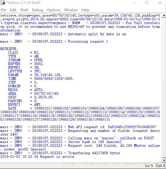Image resolution: width=166 pixels, height=169 pixels.
Task: Click the 'TIME = 0000/0600/1200/1800,' line
Action: coord(41,79)
